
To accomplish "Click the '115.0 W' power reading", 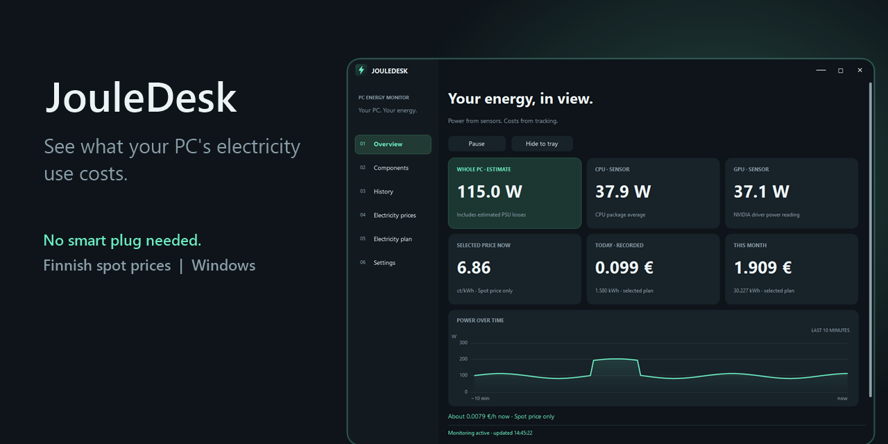I will 490,191.
